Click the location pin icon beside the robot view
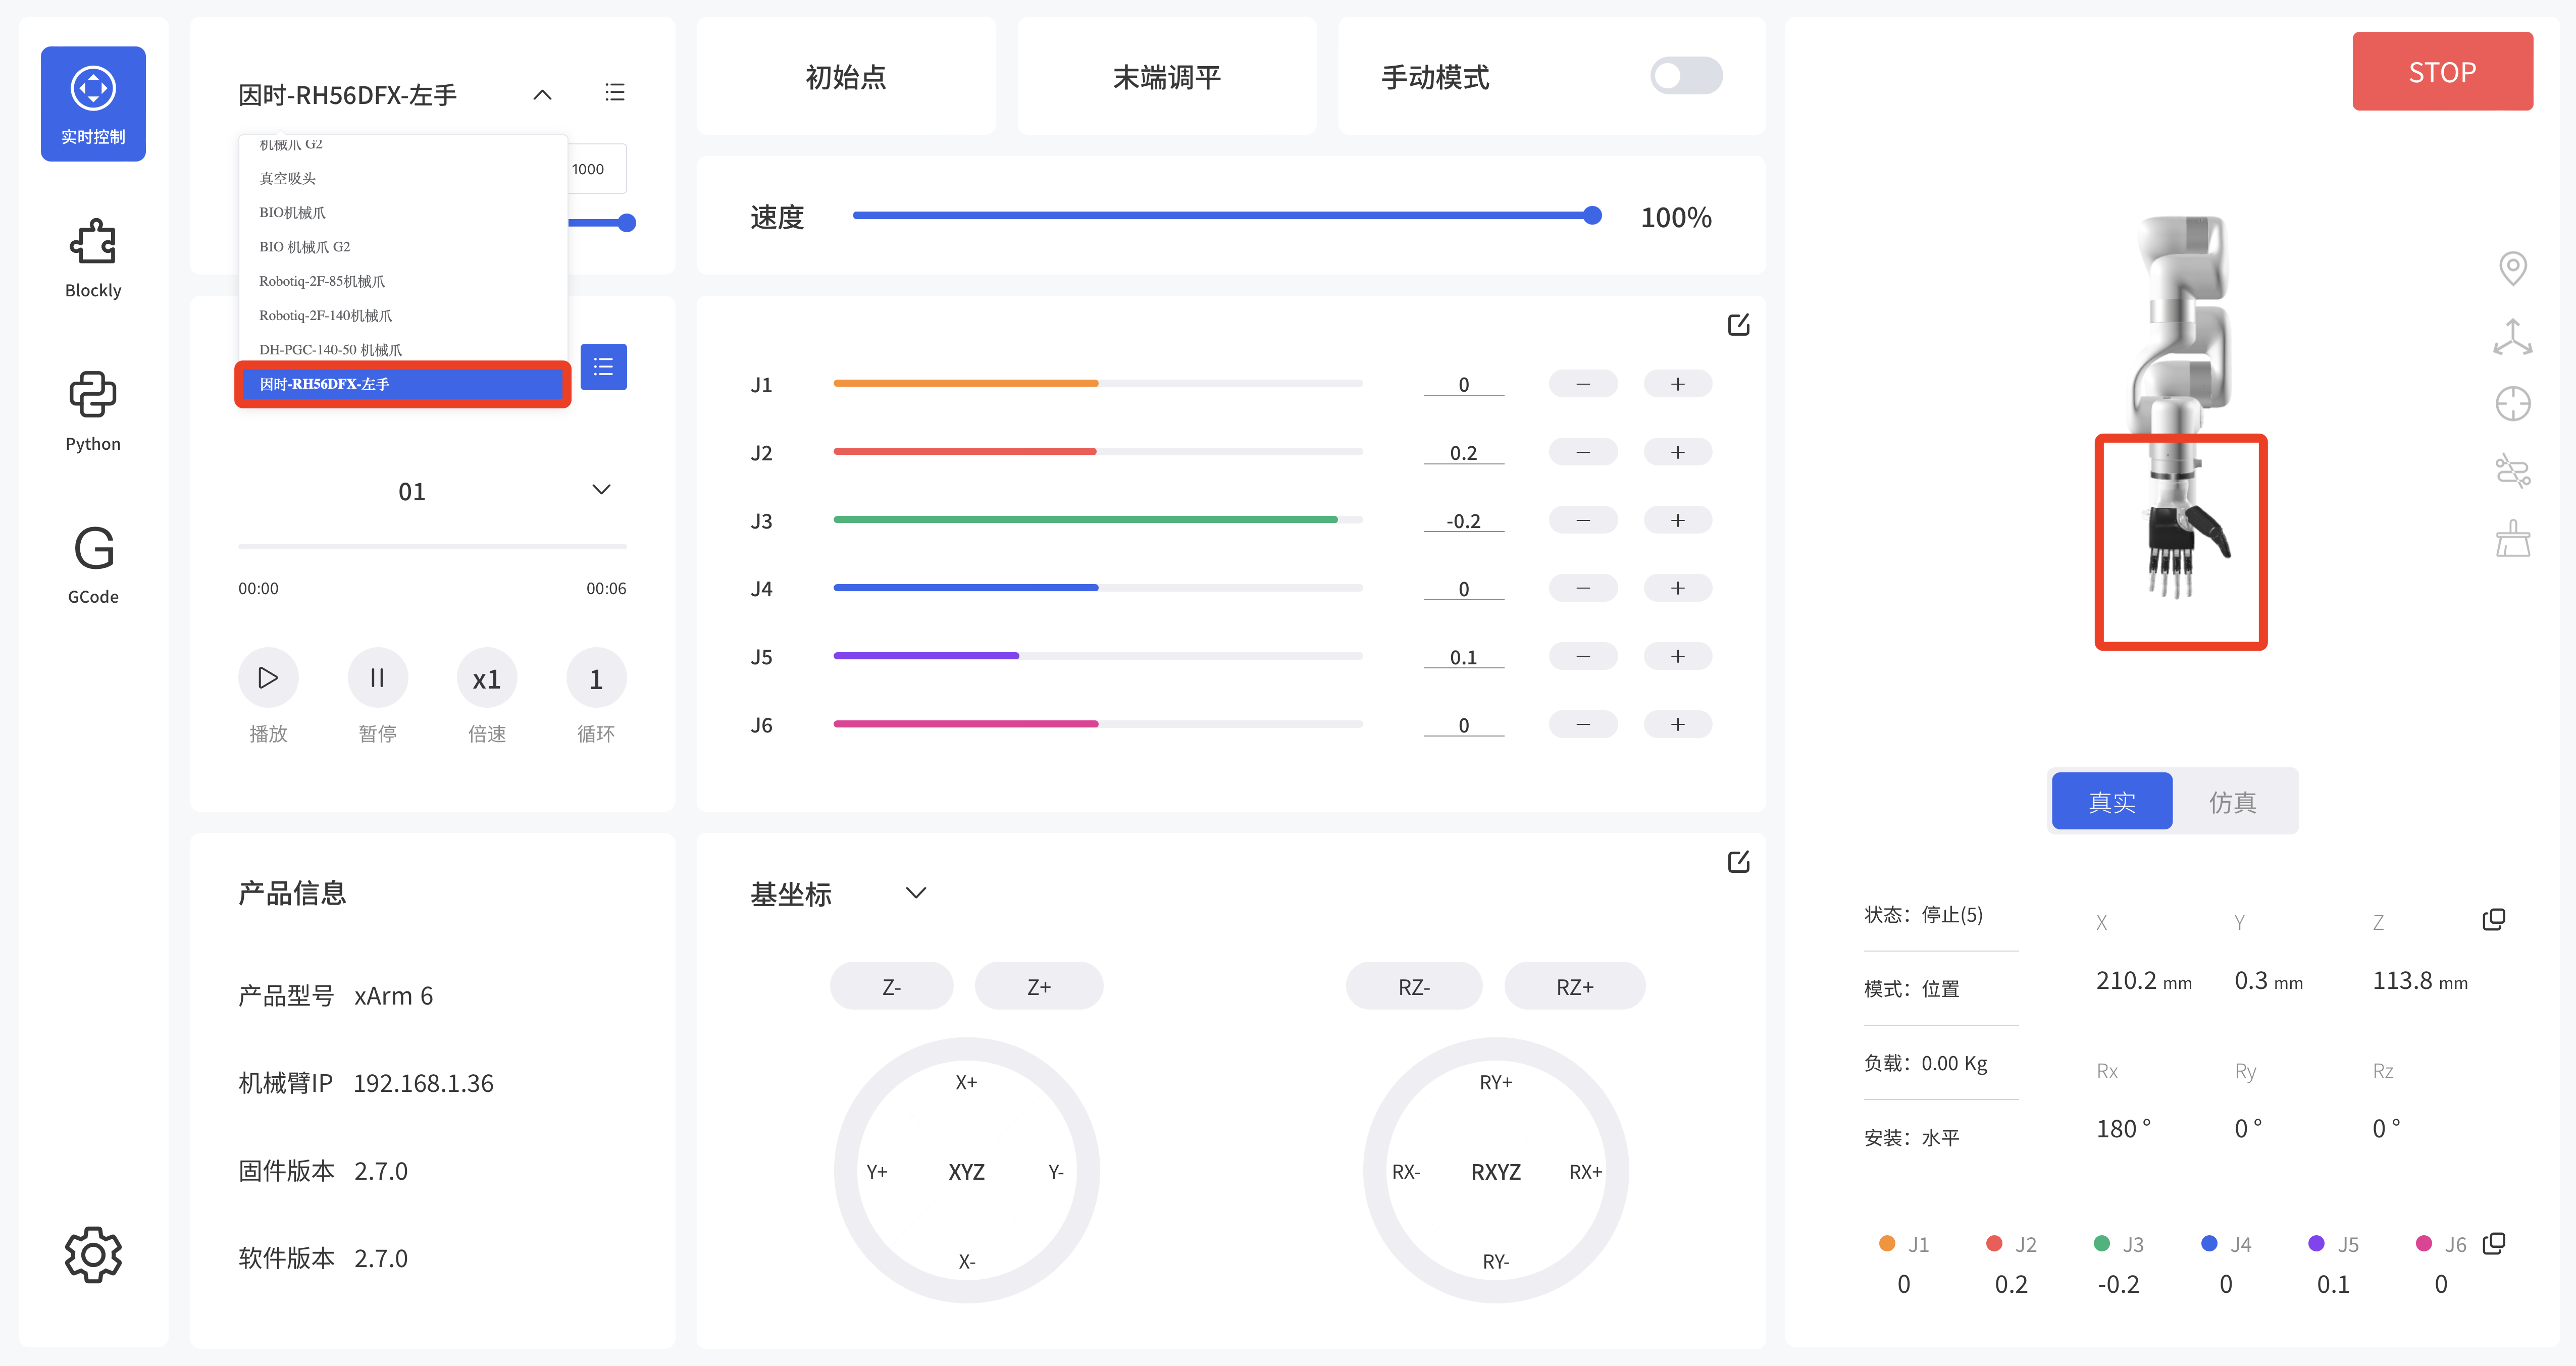2576x1366 pixels. point(2513,268)
